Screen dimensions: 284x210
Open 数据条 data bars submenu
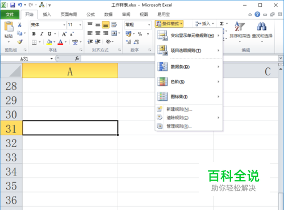tap(189, 67)
